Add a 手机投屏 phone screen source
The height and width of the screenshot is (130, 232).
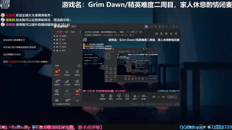tap(119, 97)
